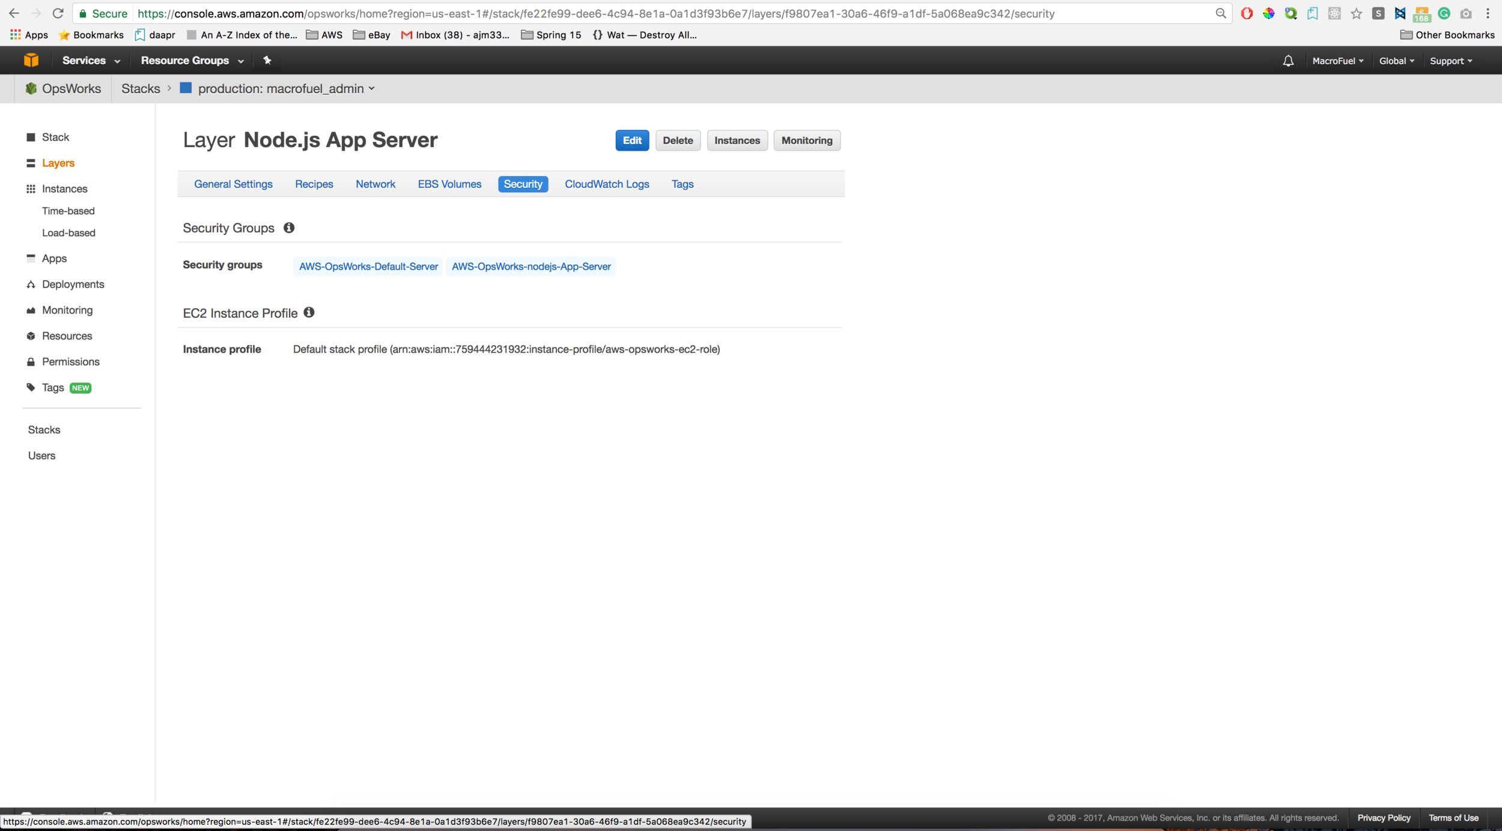Click the Layers icon in sidebar

pos(31,163)
